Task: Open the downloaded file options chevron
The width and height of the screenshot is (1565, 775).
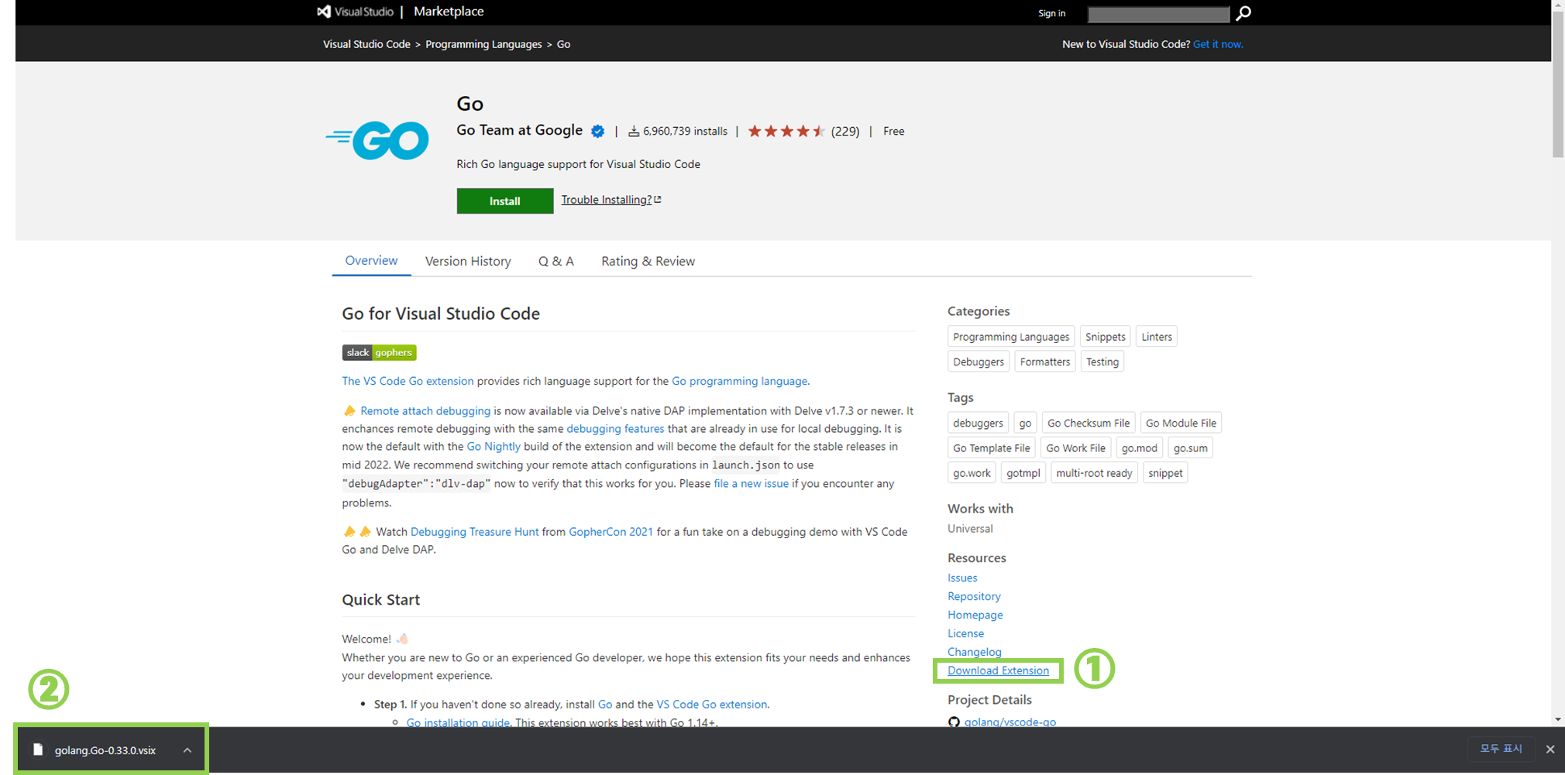Action: [x=187, y=749]
